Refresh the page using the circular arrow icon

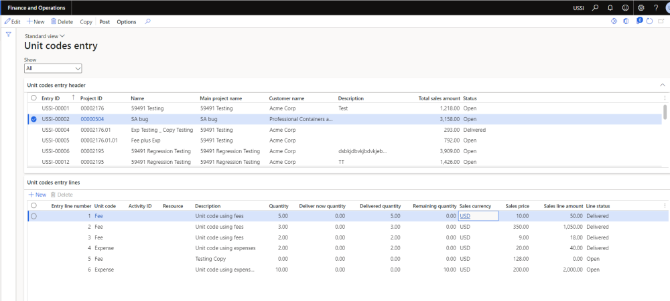(649, 21)
